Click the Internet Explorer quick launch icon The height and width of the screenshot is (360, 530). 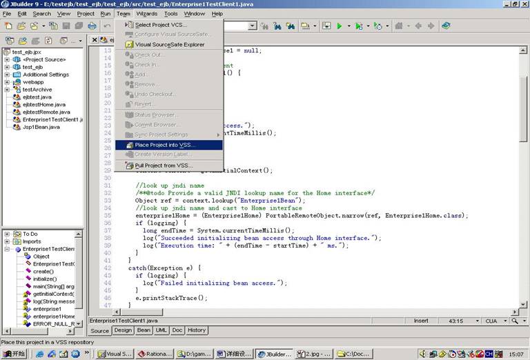click(x=40, y=354)
